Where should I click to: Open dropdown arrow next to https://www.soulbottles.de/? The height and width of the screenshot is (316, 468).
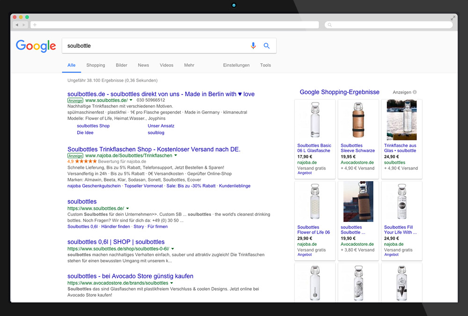click(x=127, y=208)
